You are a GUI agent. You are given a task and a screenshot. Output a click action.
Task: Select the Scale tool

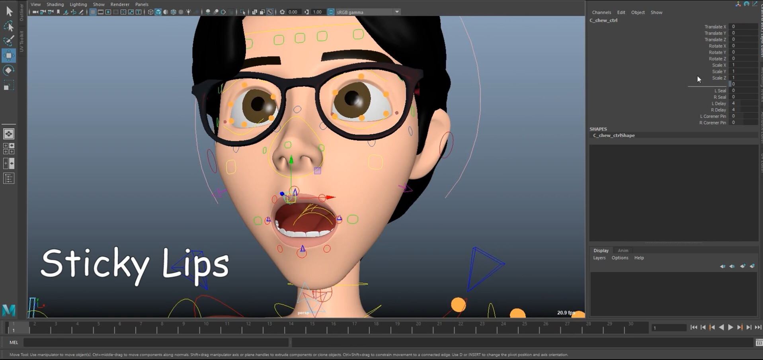pyautogui.click(x=9, y=85)
